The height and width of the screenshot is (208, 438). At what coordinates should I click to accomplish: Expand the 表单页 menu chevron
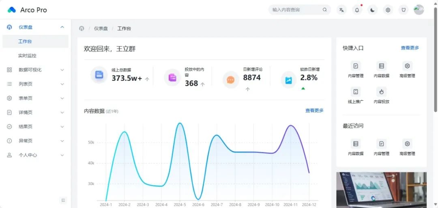pos(62,98)
